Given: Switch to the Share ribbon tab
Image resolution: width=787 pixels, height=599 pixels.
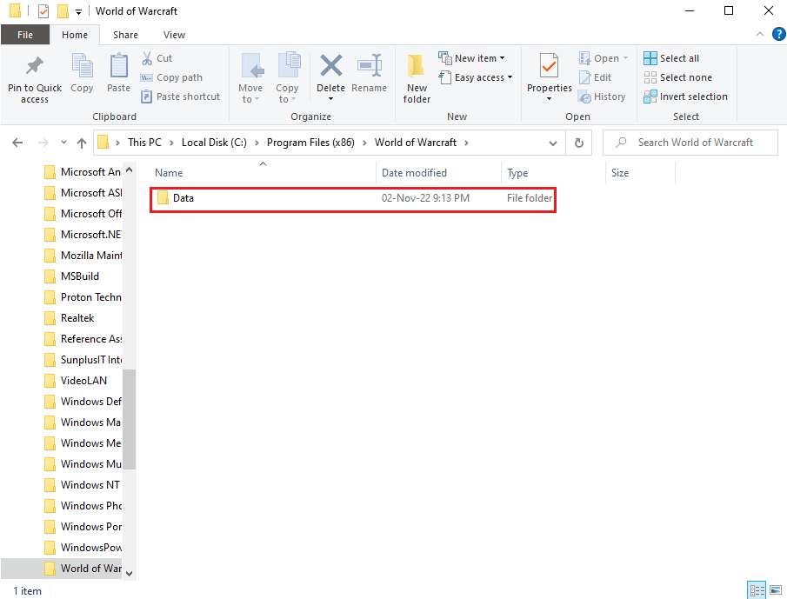Looking at the screenshot, I should [125, 35].
